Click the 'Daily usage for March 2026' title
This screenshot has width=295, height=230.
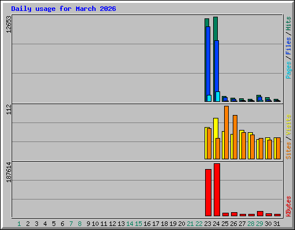click(x=63, y=9)
